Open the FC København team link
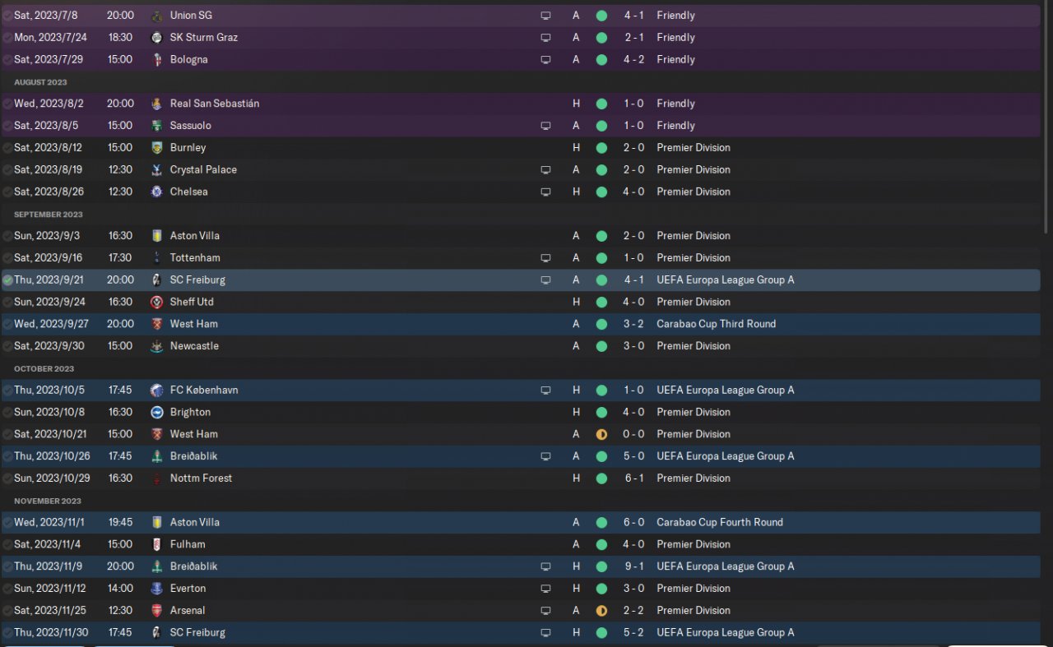 pyautogui.click(x=204, y=391)
